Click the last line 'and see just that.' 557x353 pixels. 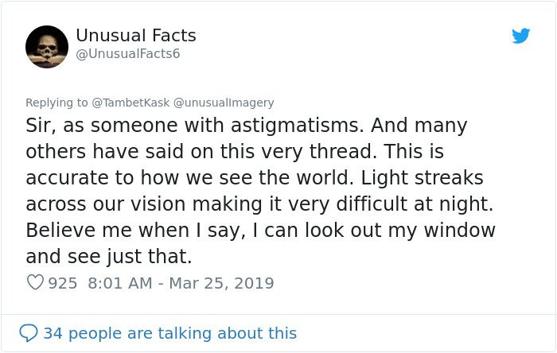tap(109, 257)
